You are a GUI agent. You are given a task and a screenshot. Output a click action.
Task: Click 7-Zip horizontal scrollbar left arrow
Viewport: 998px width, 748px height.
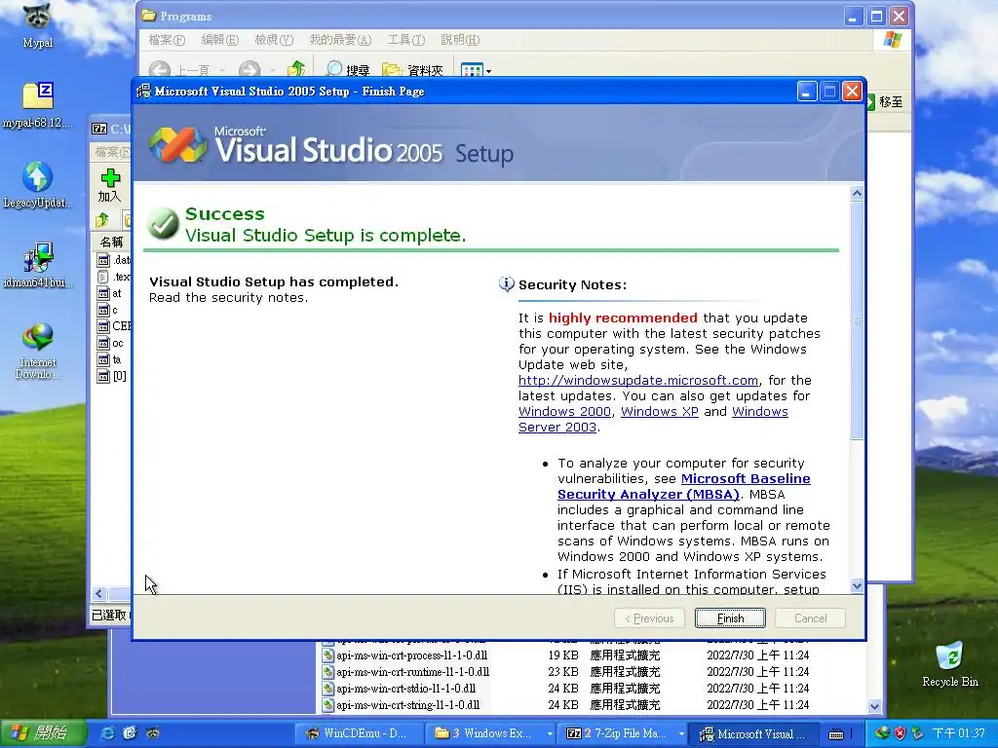[x=98, y=594]
